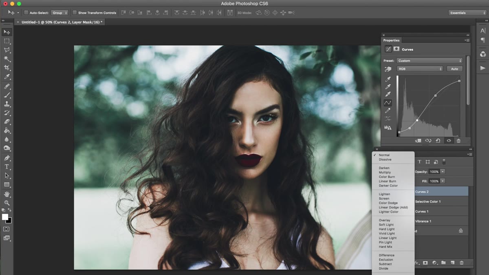View previous state of adjustment

(428, 141)
